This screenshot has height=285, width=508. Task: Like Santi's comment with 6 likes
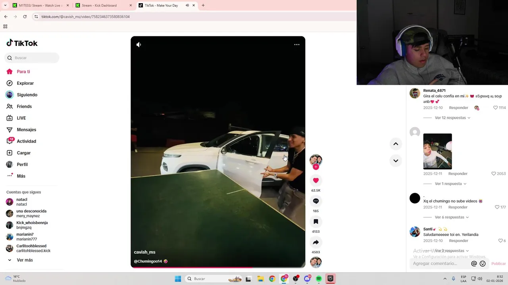coord(500,241)
